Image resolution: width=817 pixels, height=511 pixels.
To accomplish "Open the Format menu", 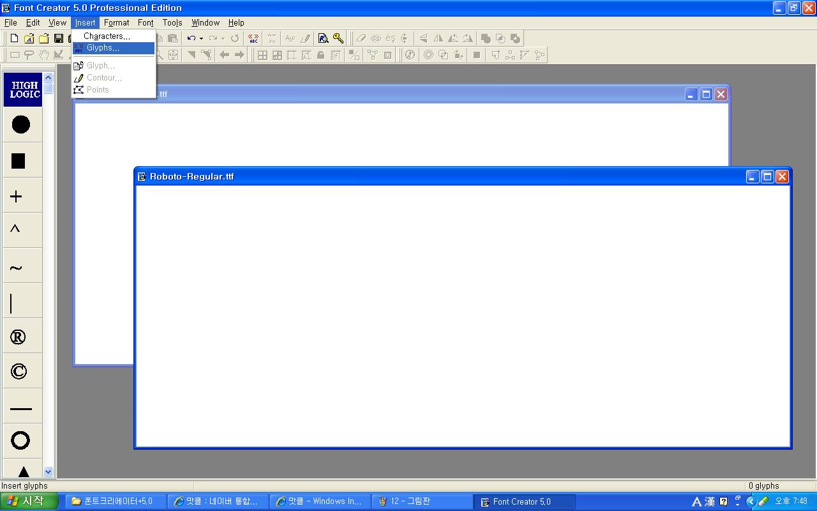I will point(116,22).
